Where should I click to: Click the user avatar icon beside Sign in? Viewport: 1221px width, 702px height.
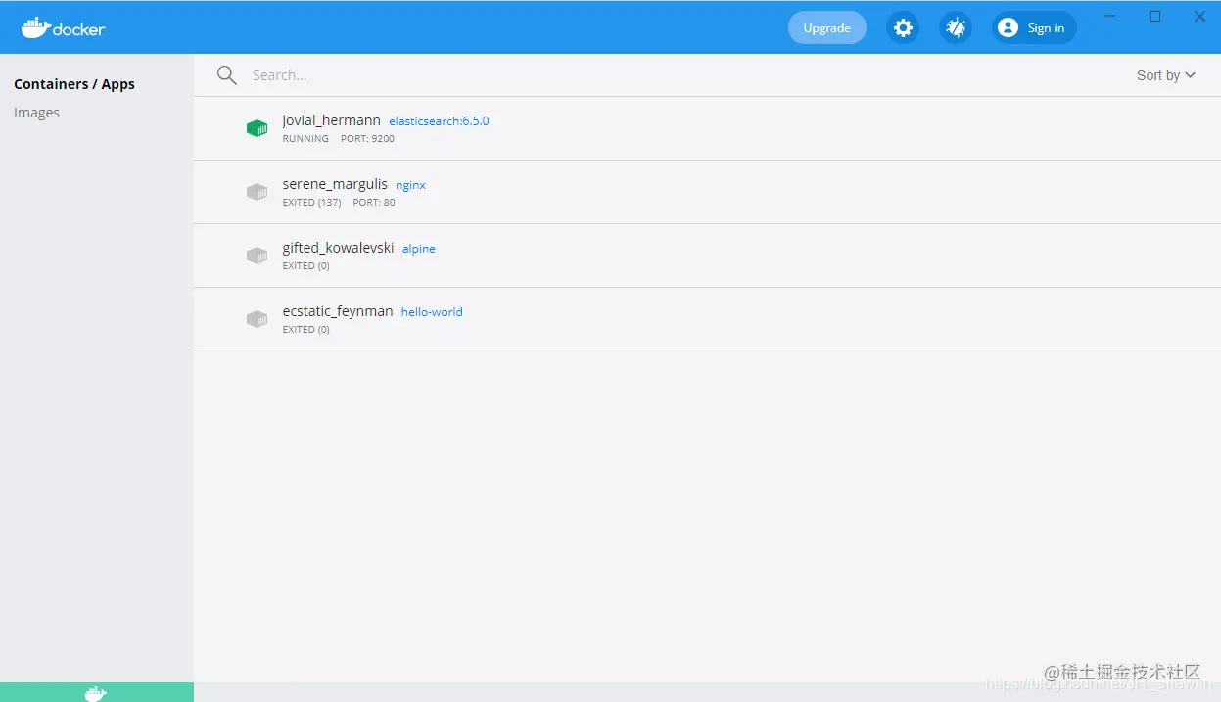coord(1008,27)
